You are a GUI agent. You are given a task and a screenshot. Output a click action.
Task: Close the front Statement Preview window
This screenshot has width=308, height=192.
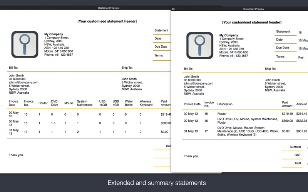point(173,9)
